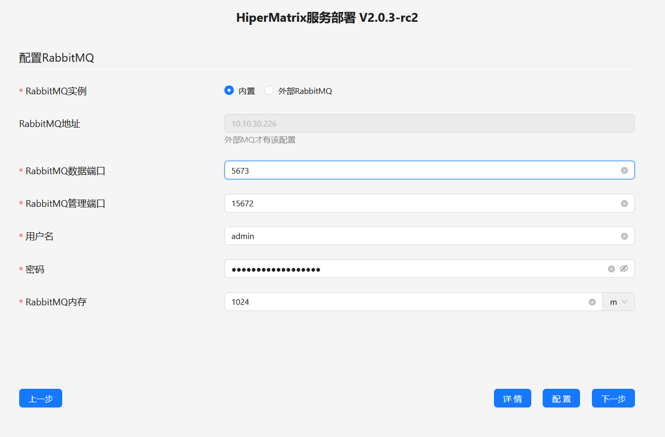Click the RabbitMQ地址 label
The image size is (665, 437).
click(50, 124)
